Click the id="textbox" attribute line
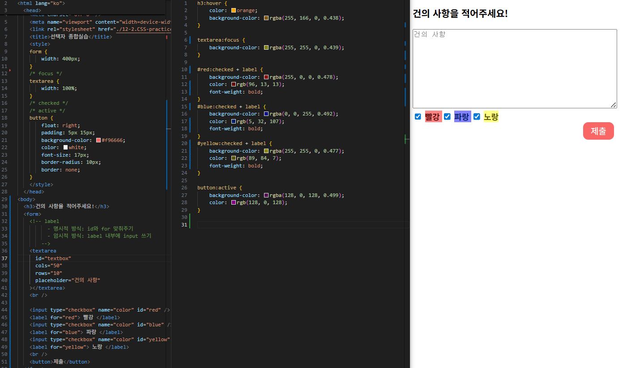This screenshot has width=631, height=368. point(53,258)
